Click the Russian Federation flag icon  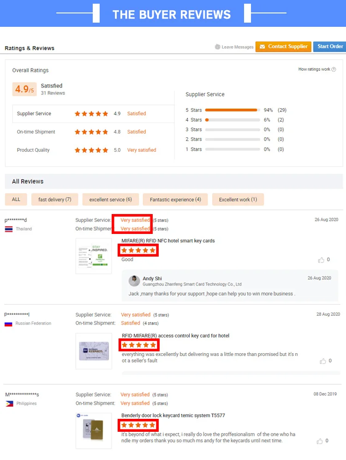8,324
